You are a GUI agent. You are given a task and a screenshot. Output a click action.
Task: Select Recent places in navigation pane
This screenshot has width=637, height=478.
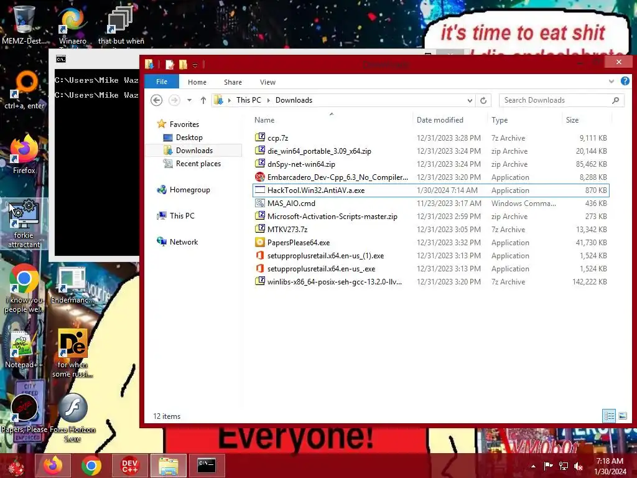(198, 164)
